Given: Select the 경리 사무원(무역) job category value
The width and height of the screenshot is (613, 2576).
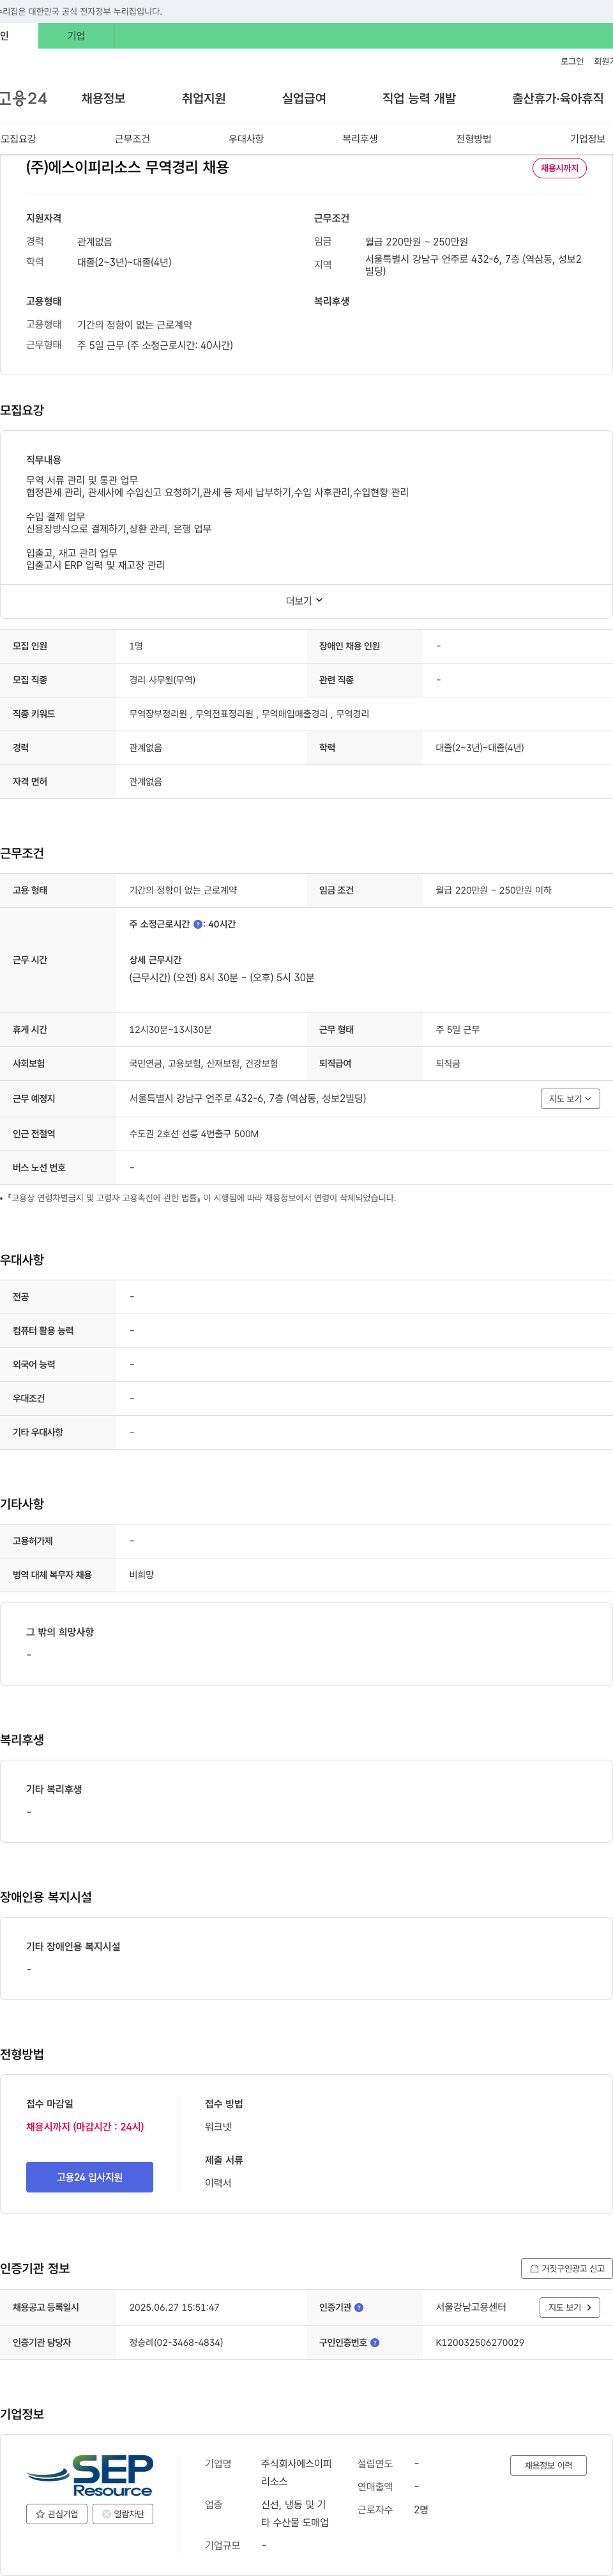Looking at the screenshot, I should click(163, 680).
